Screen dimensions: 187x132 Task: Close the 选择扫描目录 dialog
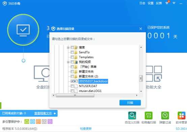pos(141,29)
